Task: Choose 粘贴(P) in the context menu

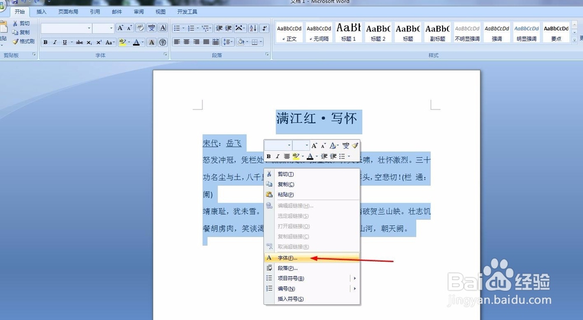Action: pyautogui.click(x=312, y=194)
